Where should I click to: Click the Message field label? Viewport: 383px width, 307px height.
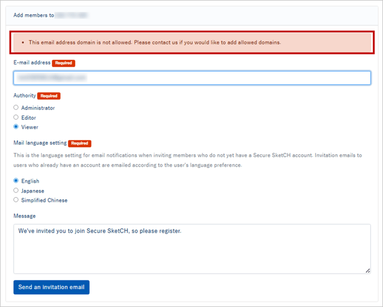pos(24,216)
